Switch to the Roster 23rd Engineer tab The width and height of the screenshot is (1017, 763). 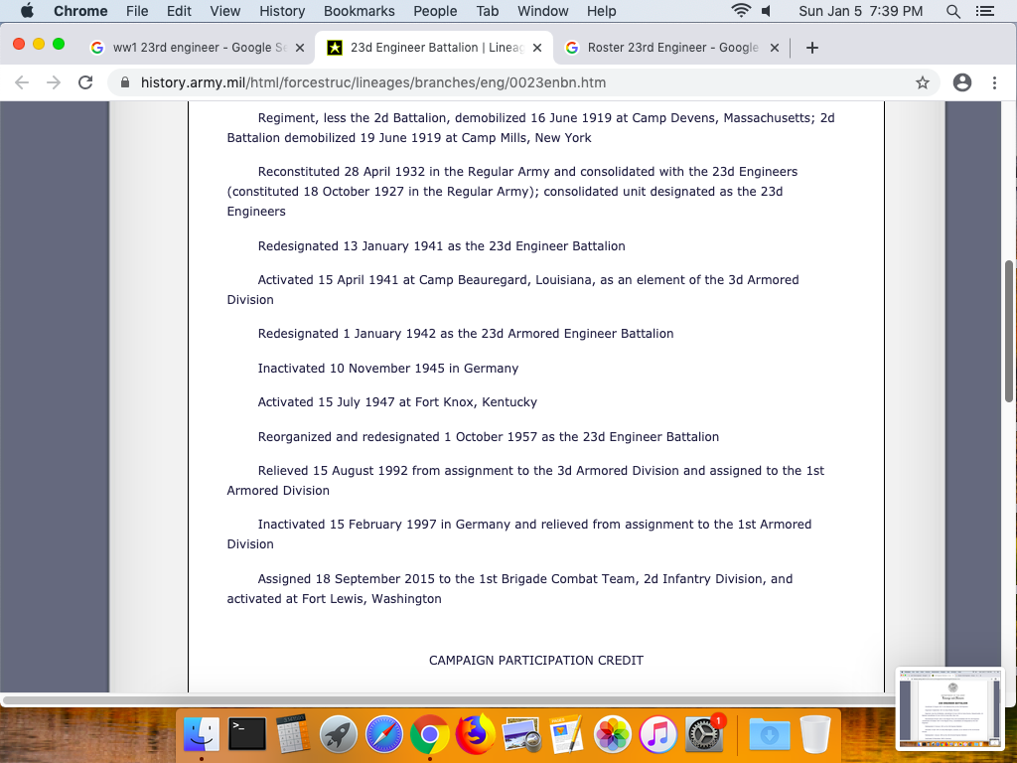[665, 48]
